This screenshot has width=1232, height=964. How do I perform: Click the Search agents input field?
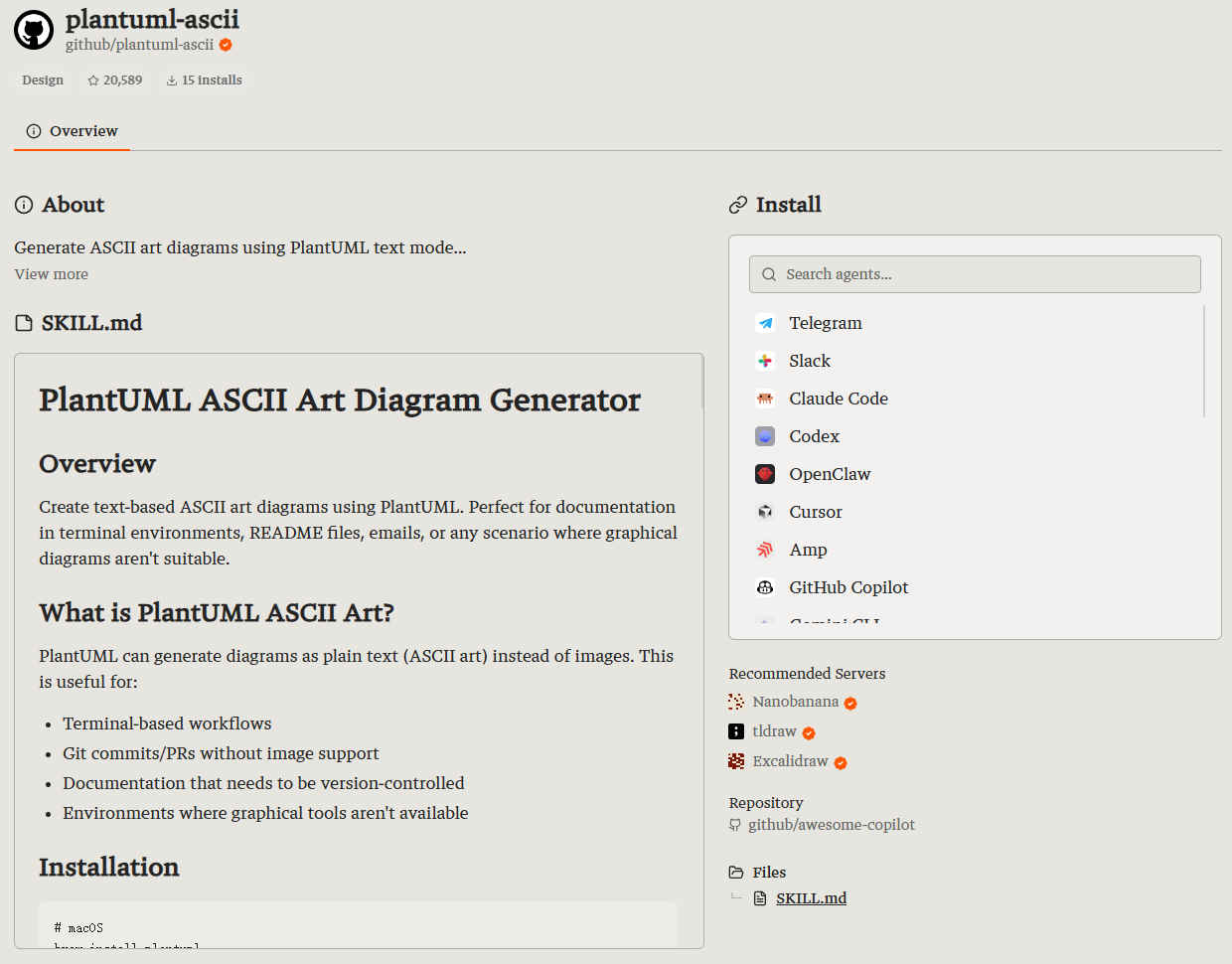975,274
